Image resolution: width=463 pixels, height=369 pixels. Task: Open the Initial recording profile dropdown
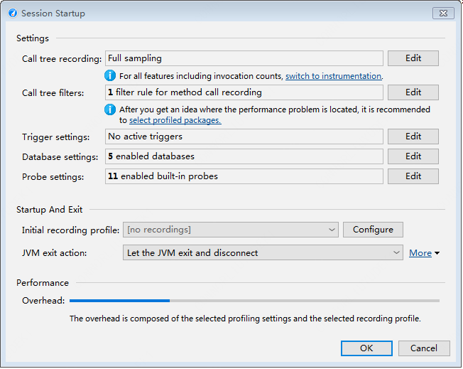point(231,230)
